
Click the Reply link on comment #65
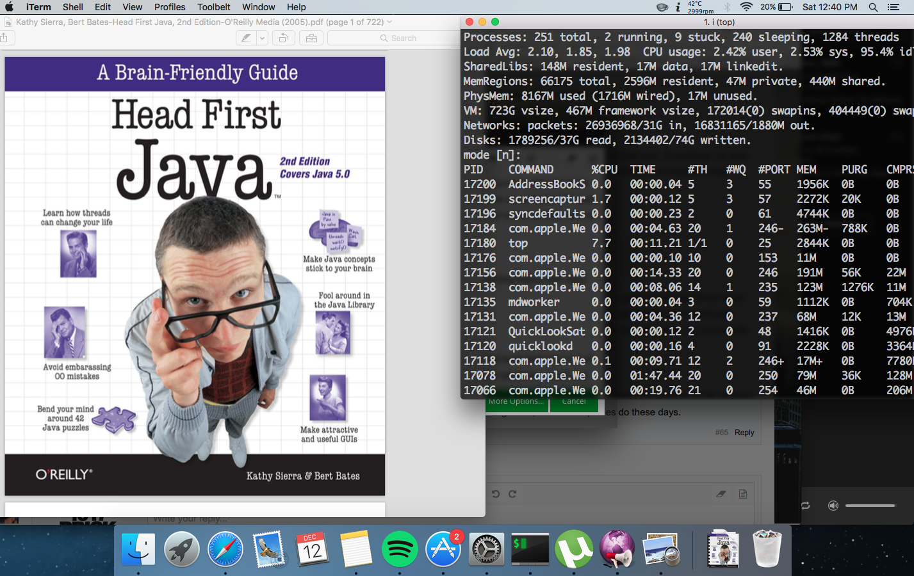744,433
